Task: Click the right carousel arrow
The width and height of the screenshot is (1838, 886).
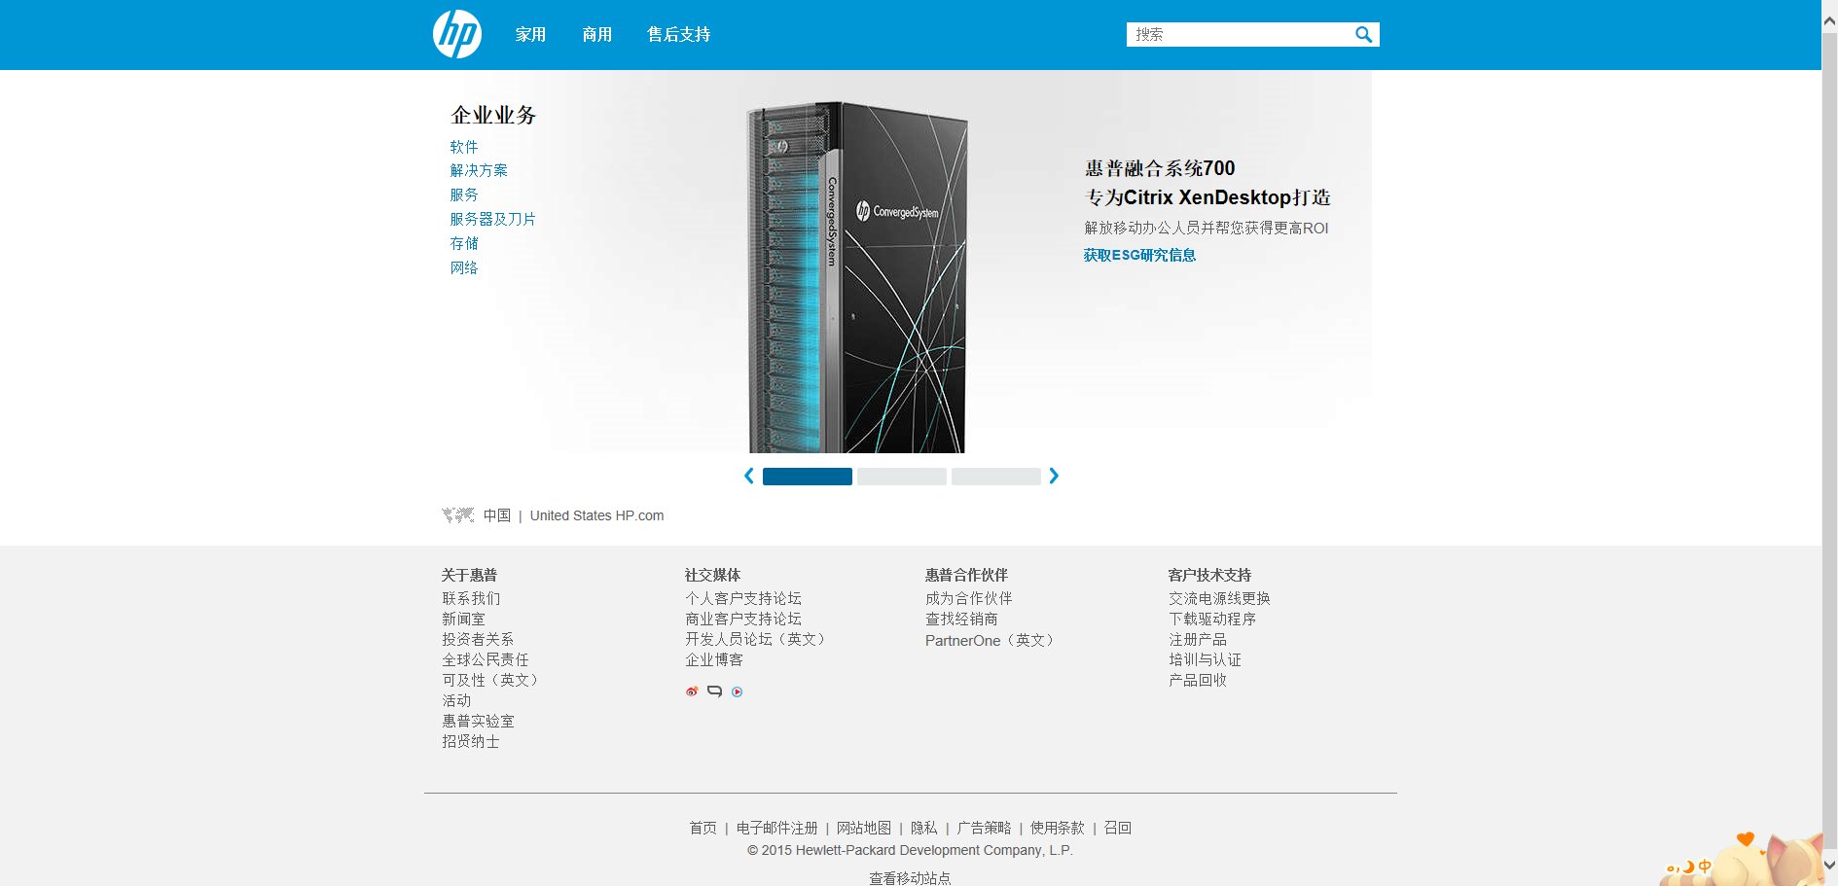Action: tap(1054, 477)
